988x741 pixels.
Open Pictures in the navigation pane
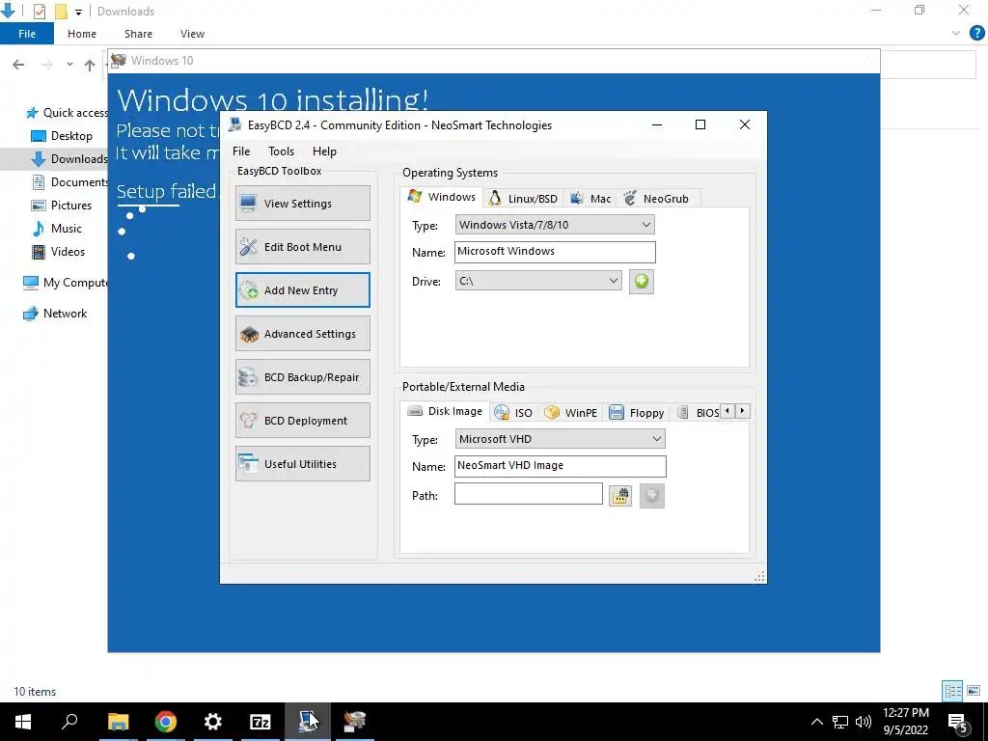[x=62, y=206]
